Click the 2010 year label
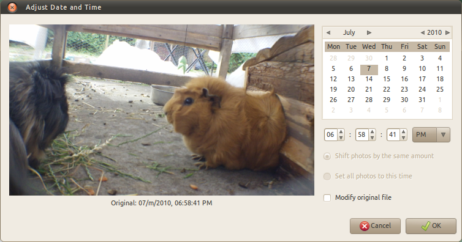Viewport: 462px width, 242px height. click(434, 32)
